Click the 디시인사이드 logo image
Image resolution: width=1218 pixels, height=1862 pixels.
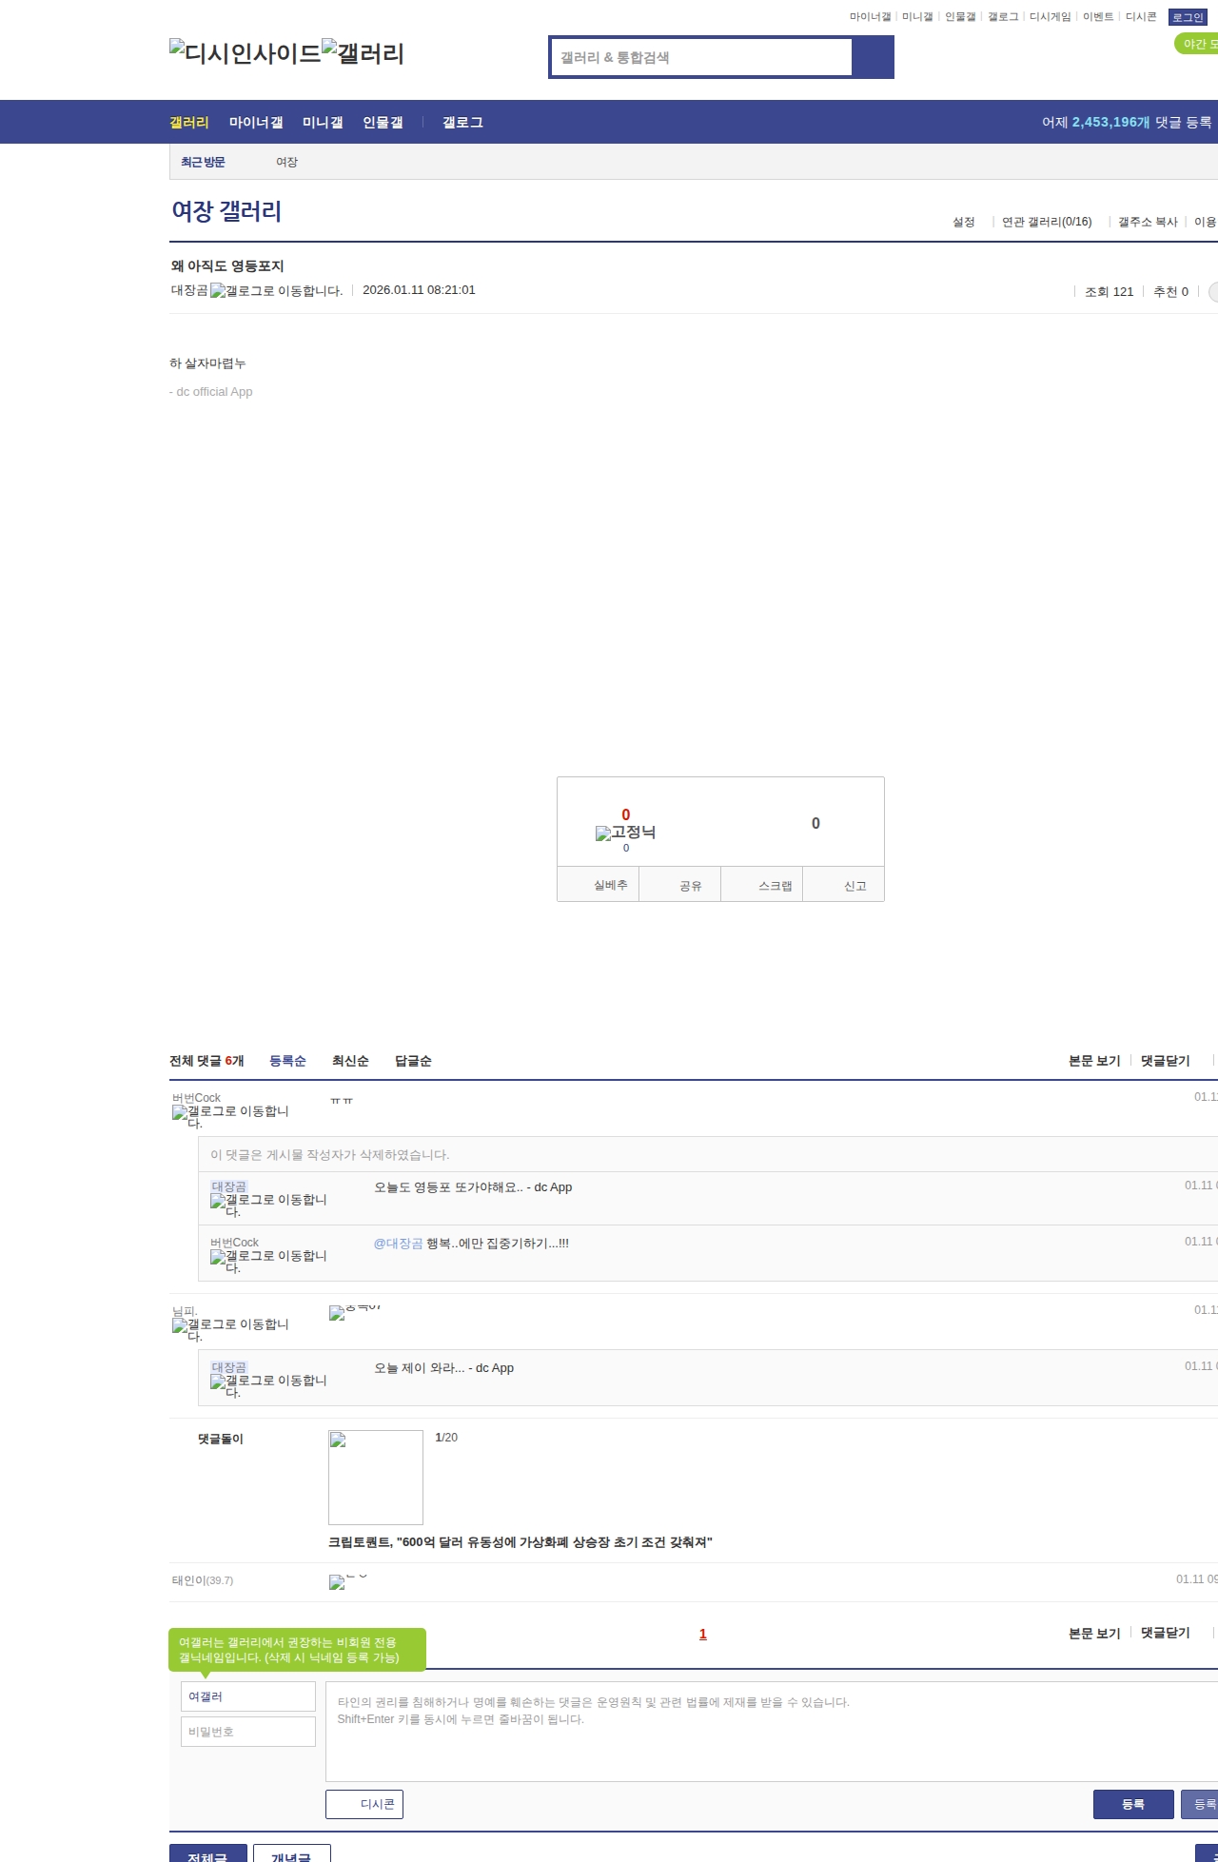245,52
